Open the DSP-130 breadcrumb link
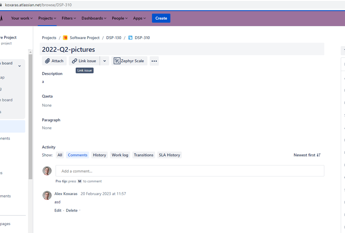Screen dimensions: 345x233 [x=114, y=38]
